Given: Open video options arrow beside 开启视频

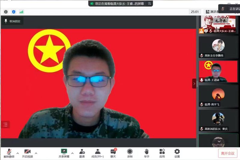Looking at the screenshot, I should (x=36, y=153).
